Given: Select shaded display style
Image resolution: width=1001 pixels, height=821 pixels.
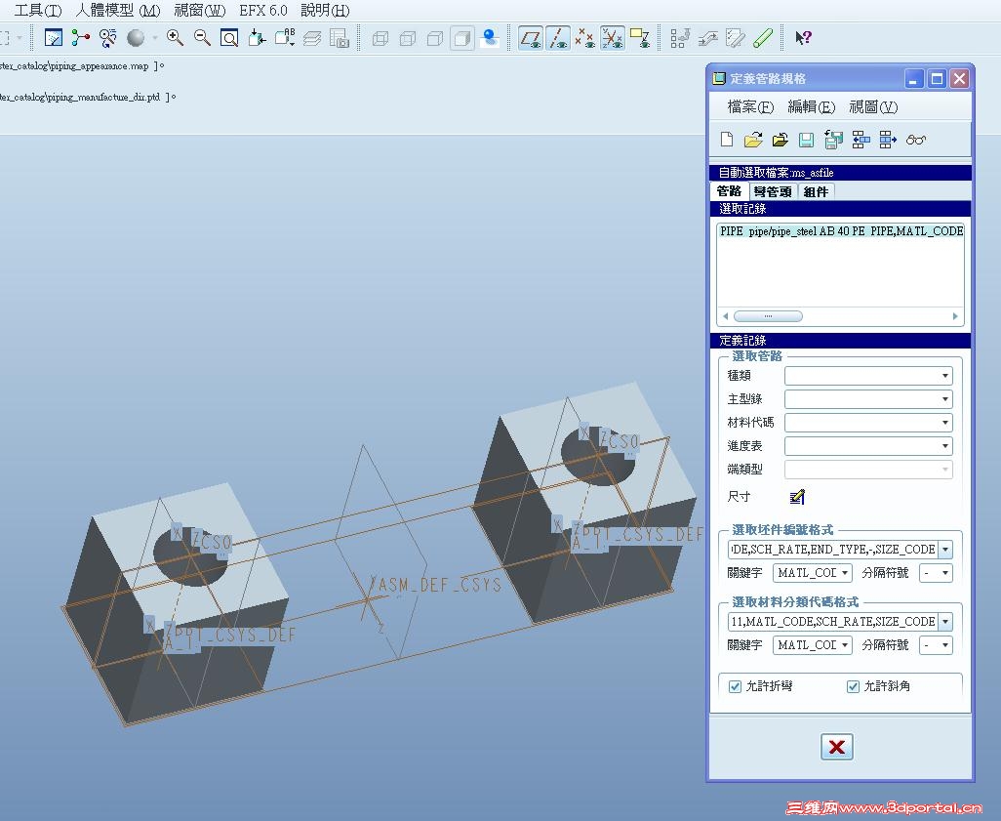Looking at the screenshot, I should tap(462, 38).
